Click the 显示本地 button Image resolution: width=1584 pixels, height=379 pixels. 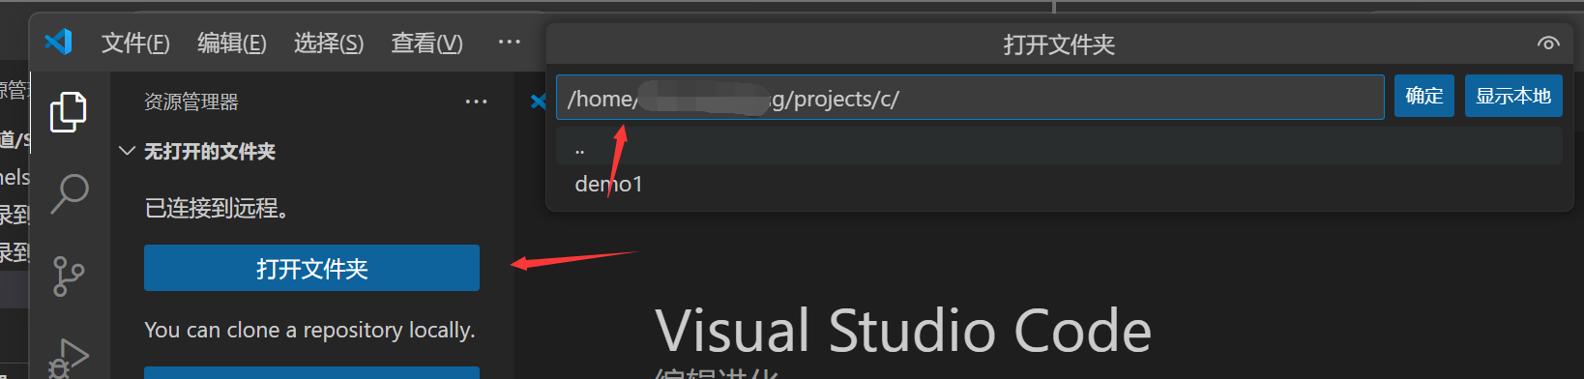click(x=1513, y=96)
